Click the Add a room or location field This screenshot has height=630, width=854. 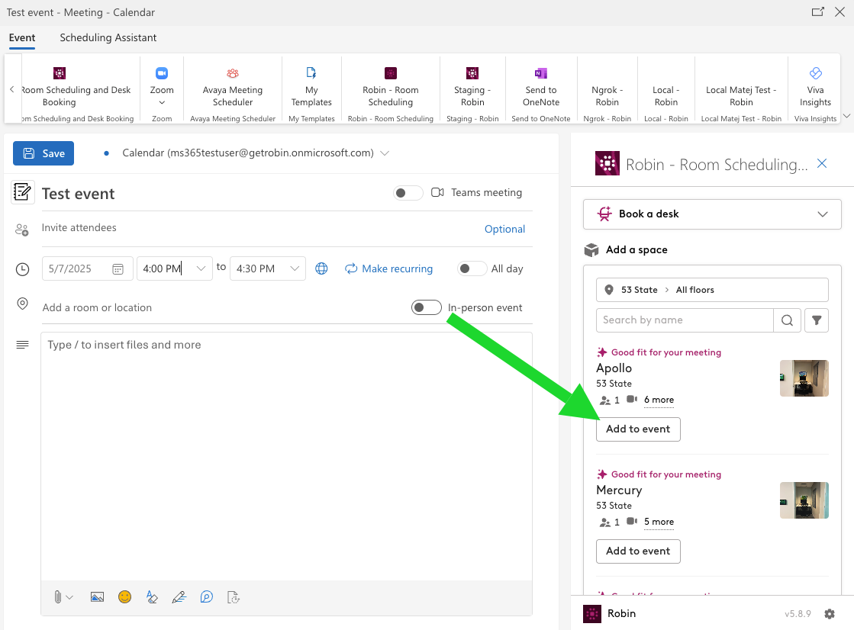(224, 307)
